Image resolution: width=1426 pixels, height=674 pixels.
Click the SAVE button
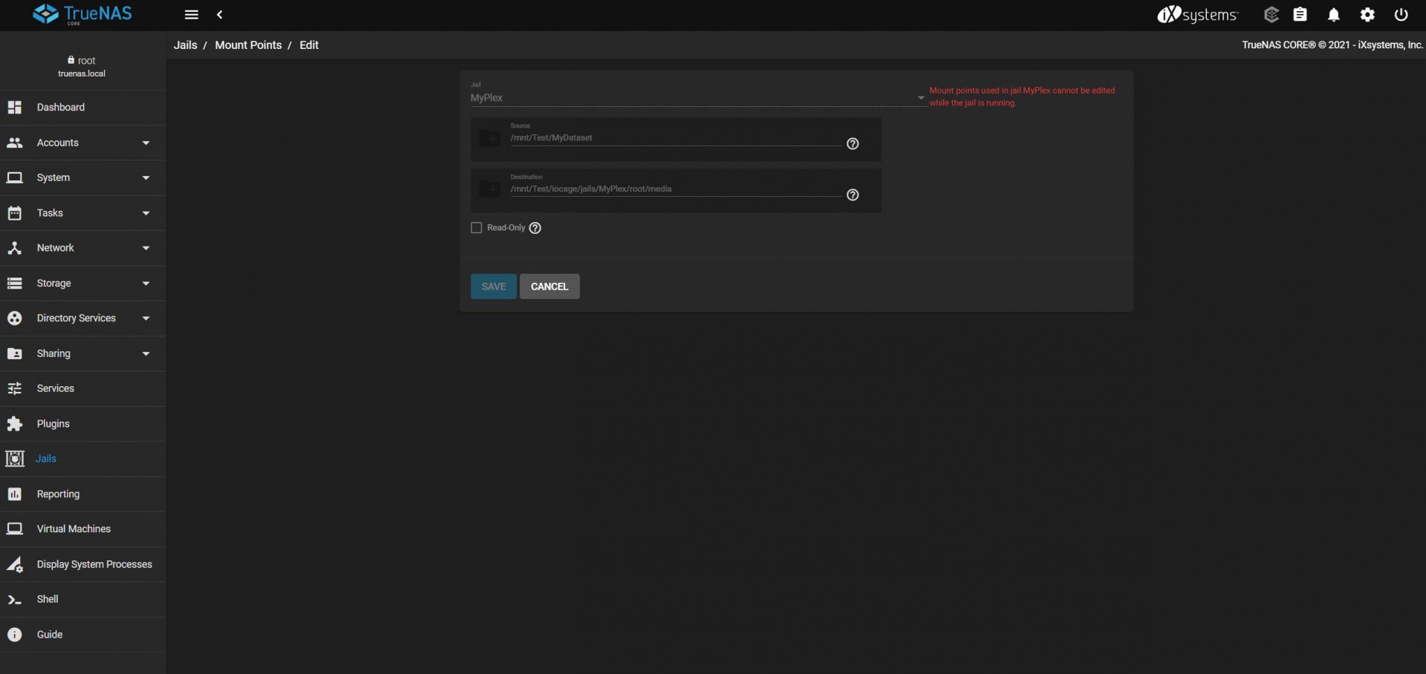tap(494, 287)
